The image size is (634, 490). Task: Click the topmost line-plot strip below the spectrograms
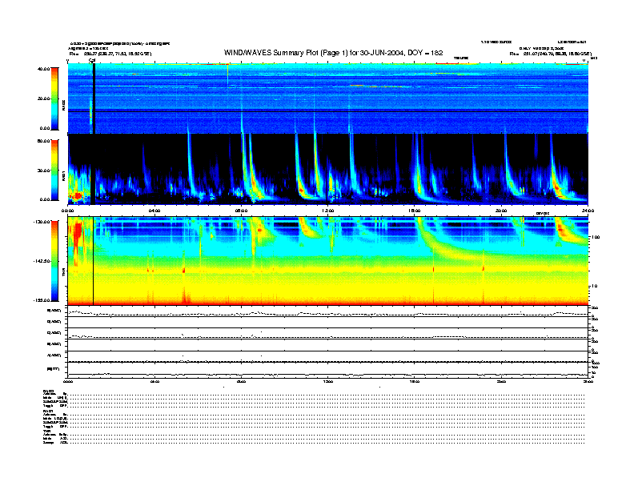(327, 311)
